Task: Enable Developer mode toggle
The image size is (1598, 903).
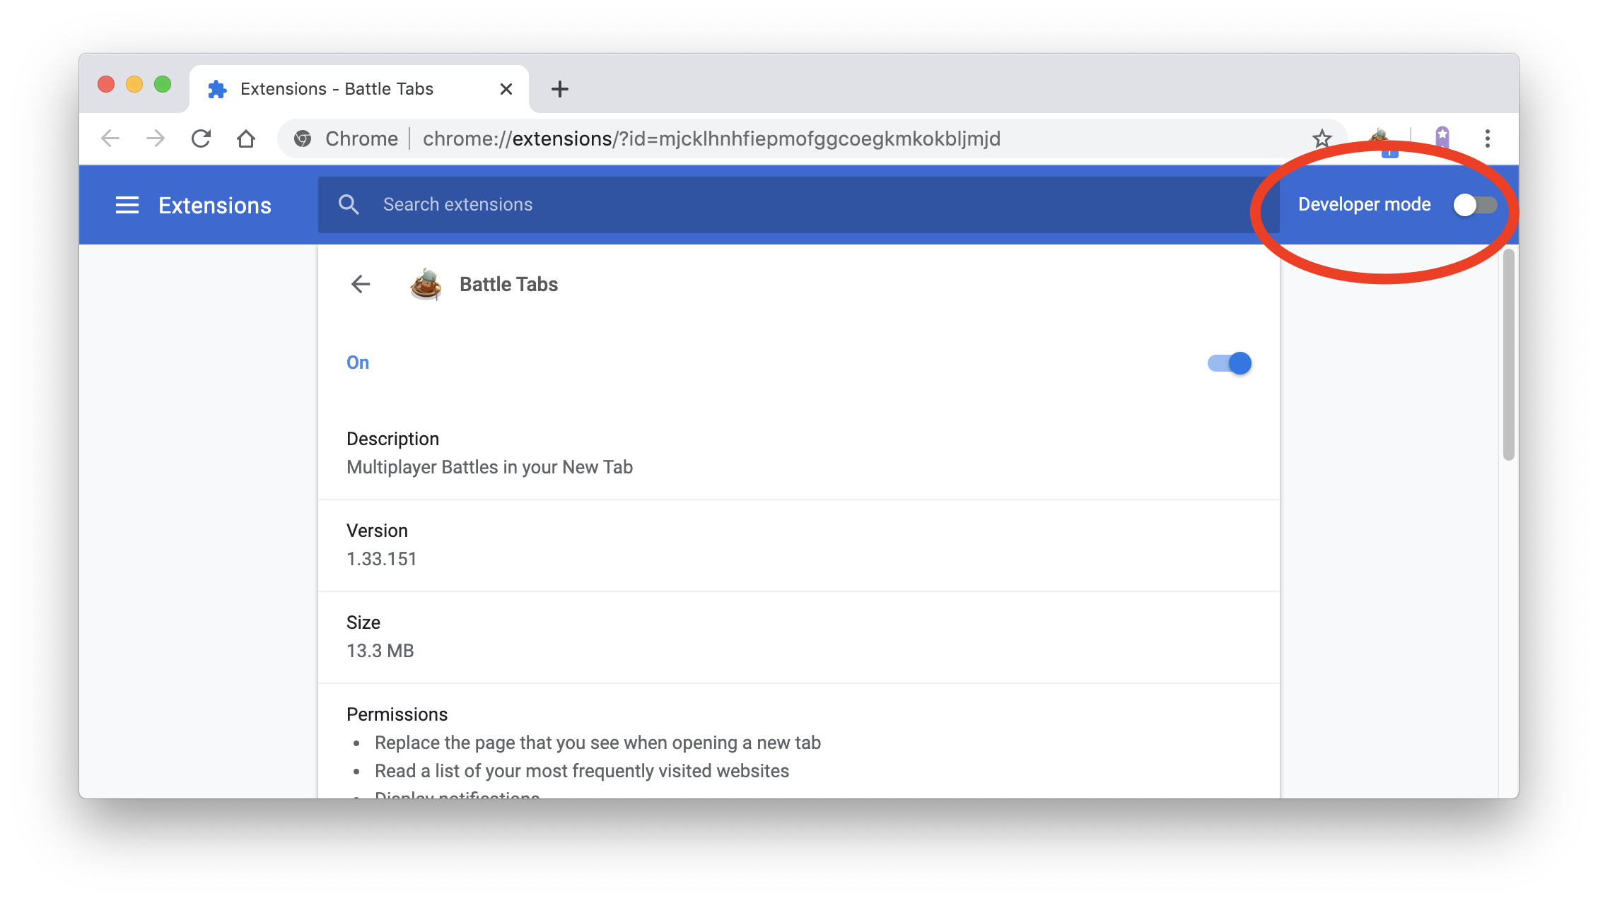Action: [1475, 205]
